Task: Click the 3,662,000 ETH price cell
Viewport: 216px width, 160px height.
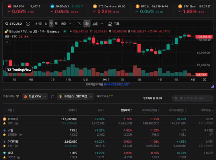Action: pyautogui.click(x=71, y=142)
